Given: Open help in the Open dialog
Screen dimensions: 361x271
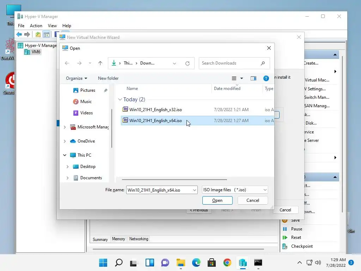Looking at the screenshot, I should pos(266,78).
